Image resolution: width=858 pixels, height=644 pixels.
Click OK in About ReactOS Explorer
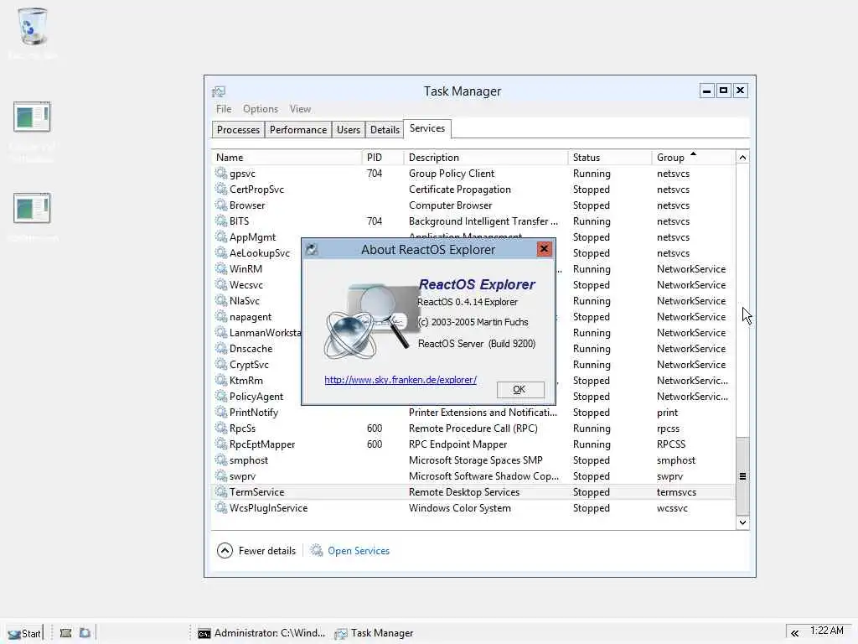click(519, 389)
